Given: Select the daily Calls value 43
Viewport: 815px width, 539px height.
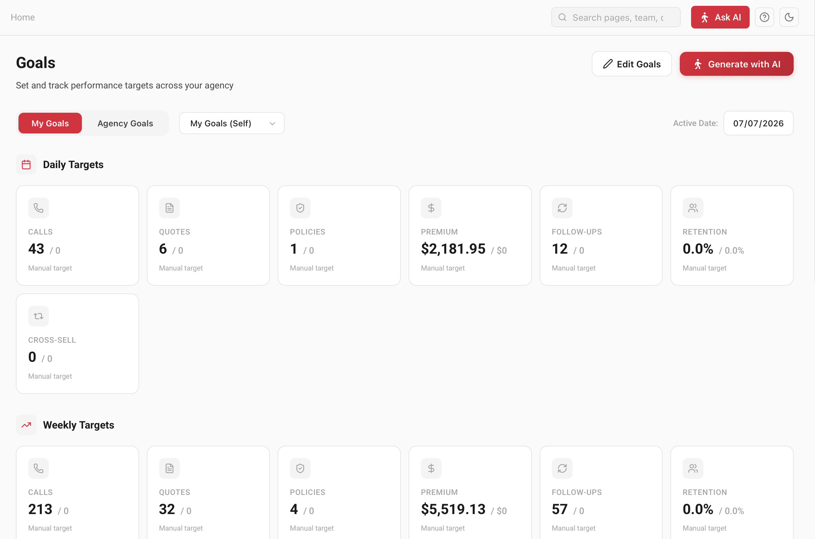Looking at the screenshot, I should click(x=36, y=249).
